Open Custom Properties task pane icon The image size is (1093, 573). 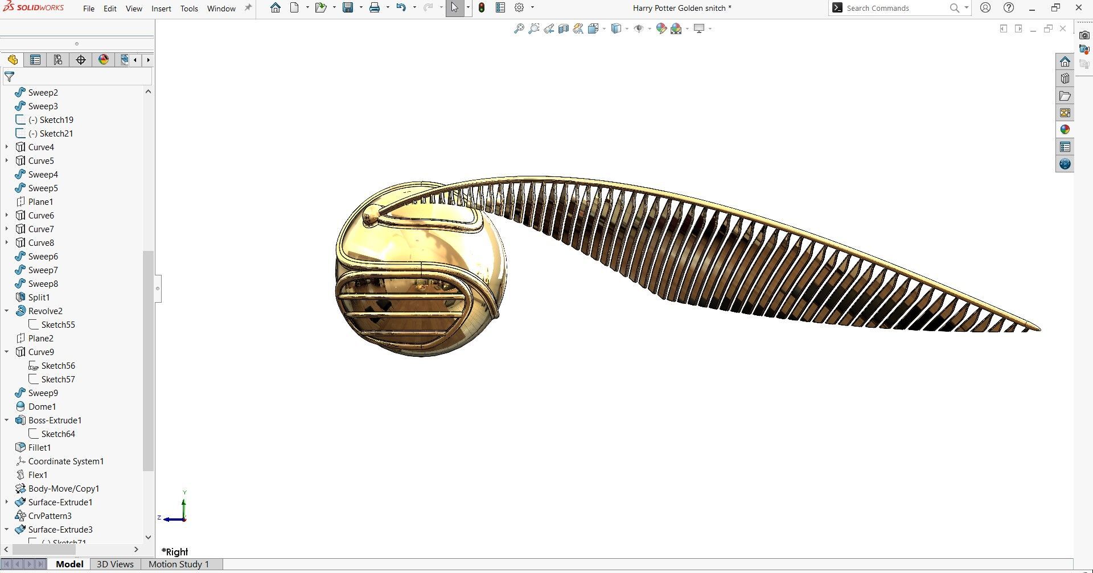(1065, 147)
